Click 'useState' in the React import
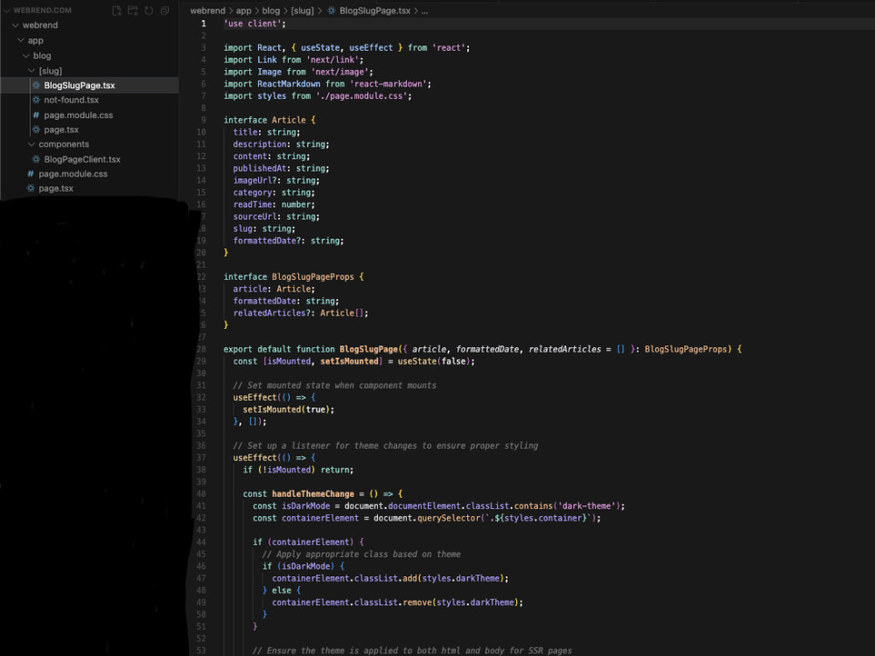 click(x=320, y=48)
